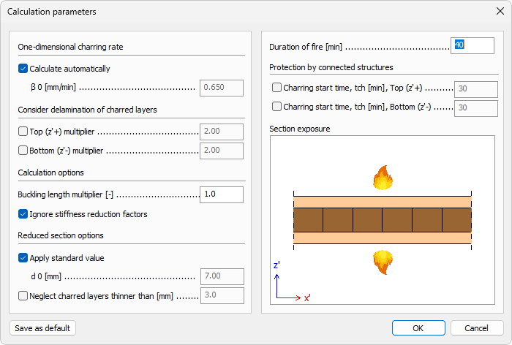Click the Bottom multiplier value field

pyautogui.click(x=222, y=151)
